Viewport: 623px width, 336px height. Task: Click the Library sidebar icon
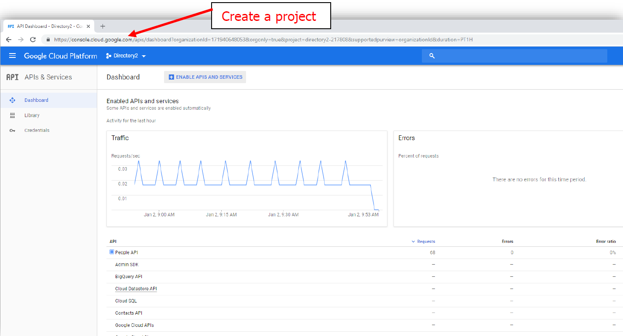pos(12,115)
